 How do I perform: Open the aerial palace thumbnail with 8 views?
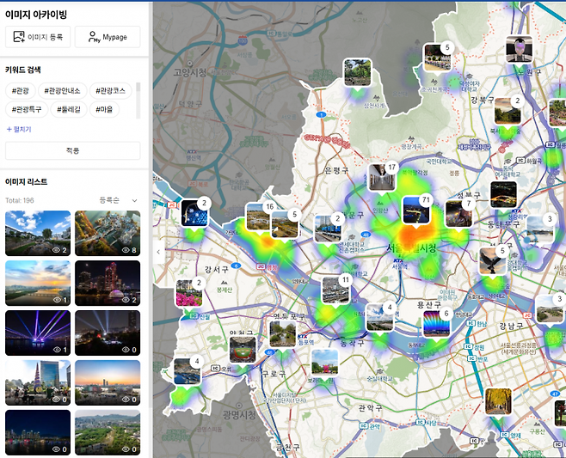tap(108, 233)
